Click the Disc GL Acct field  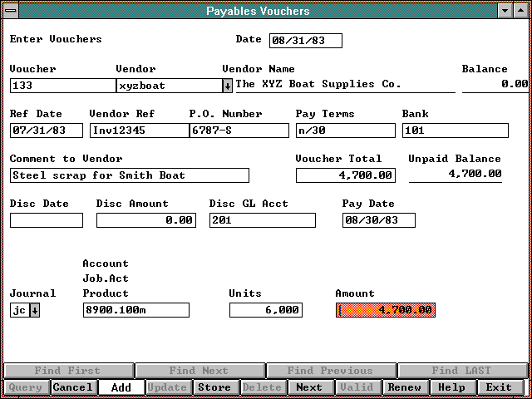pos(262,220)
